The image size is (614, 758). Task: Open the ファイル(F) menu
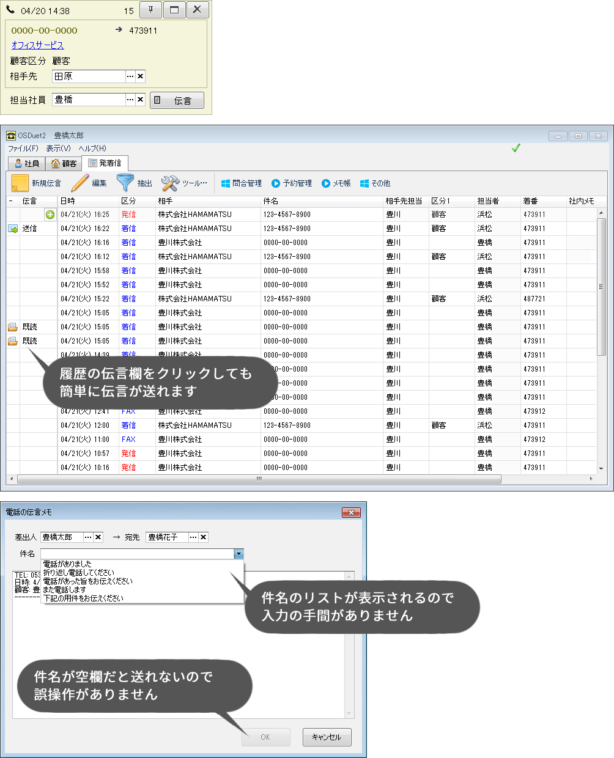point(23,149)
